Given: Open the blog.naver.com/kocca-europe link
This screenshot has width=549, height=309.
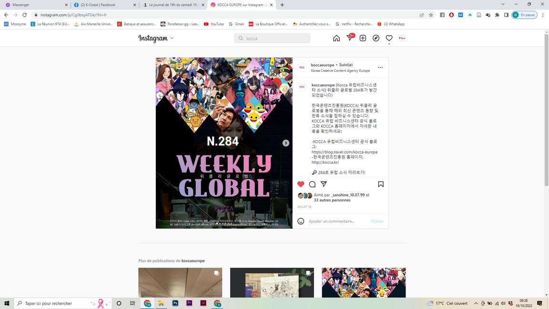Looking at the screenshot, I should pyautogui.click(x=345, y=152).
